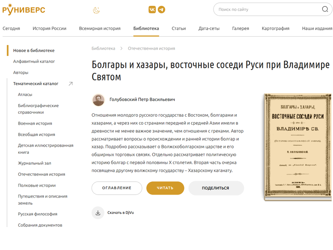Open the Картография menu item
333x250 pixels.
click(x=276, y=28)
